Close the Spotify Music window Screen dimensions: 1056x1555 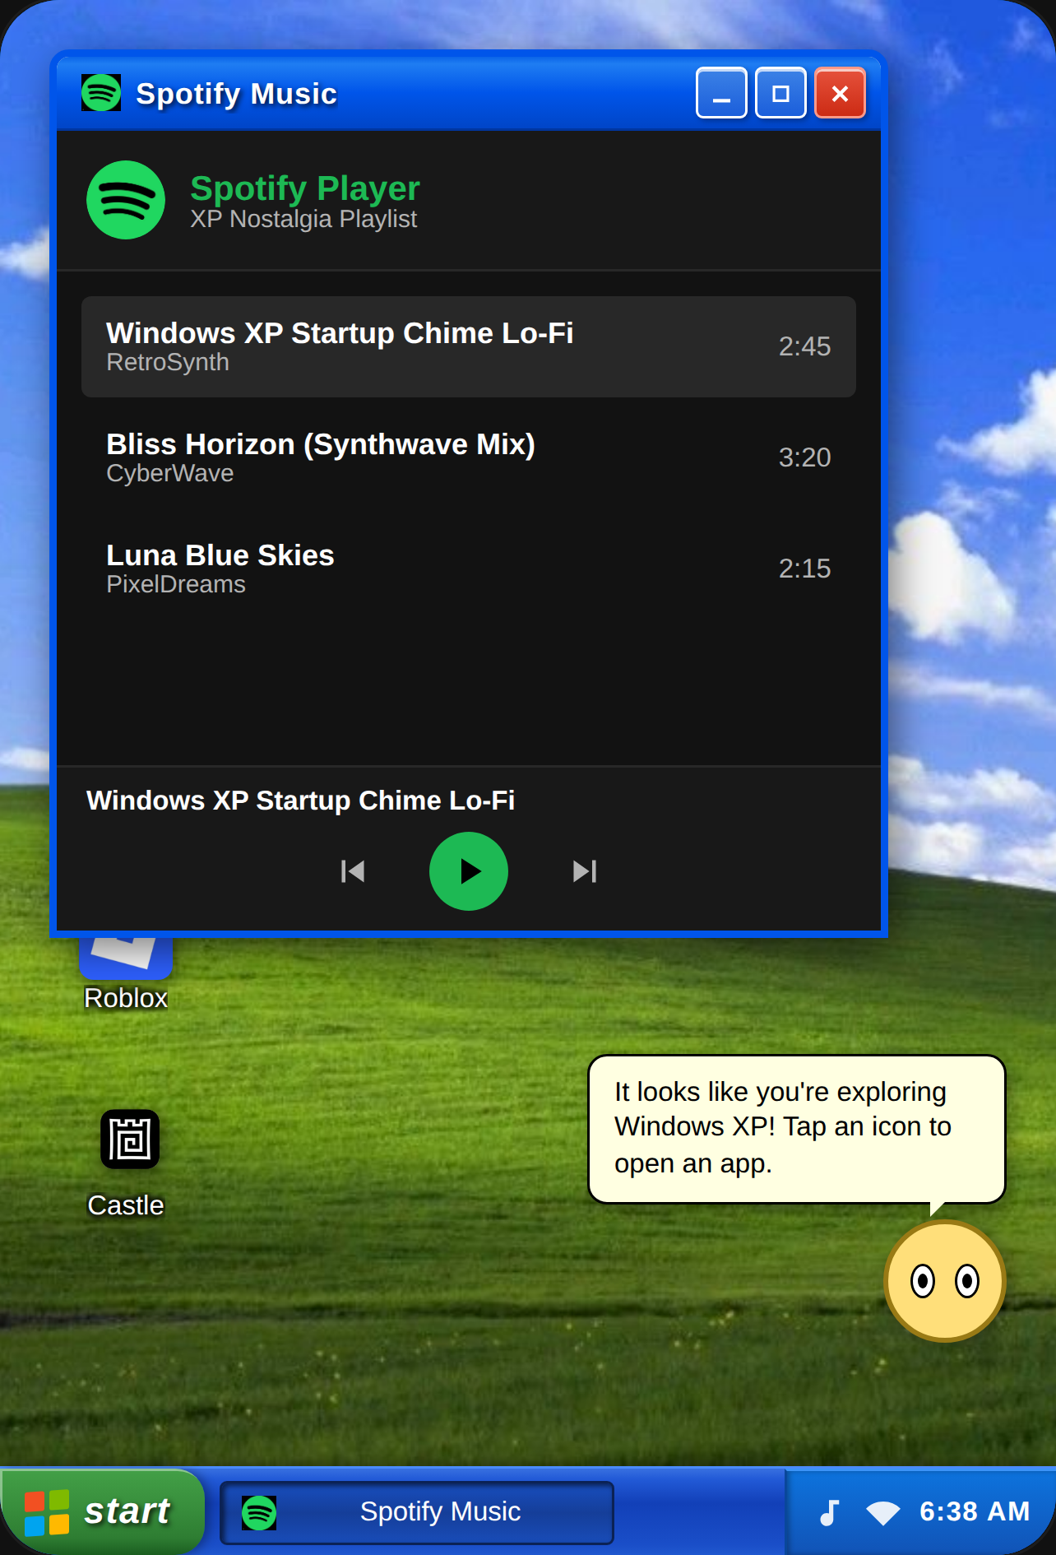tap(840, 93)
